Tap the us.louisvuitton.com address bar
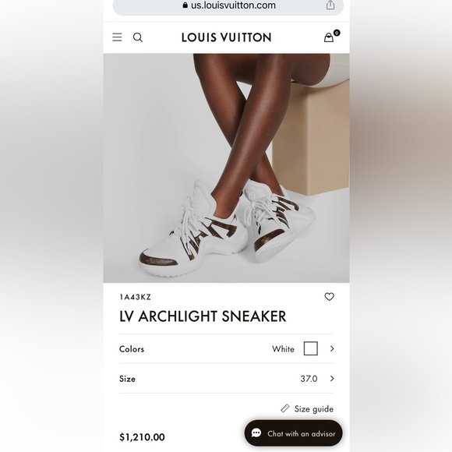 point(228,5)
